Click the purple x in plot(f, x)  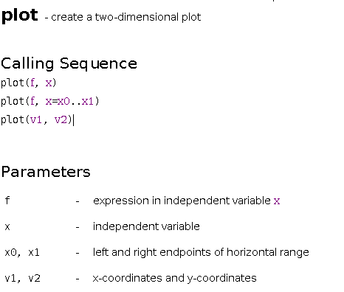pos(49,83)
